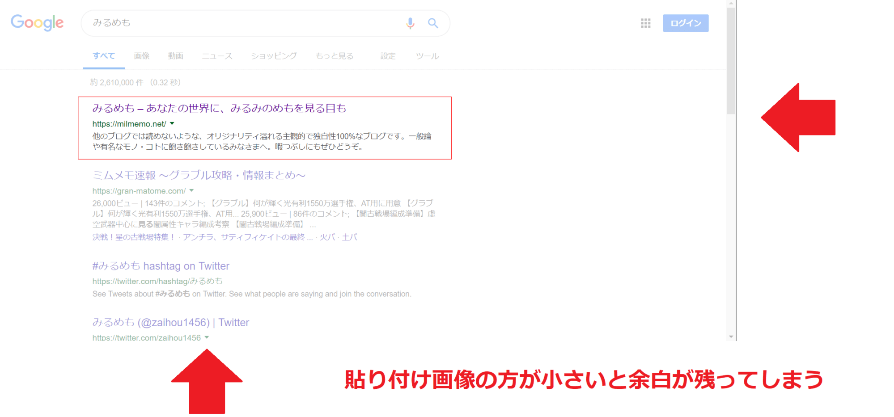This screenshot has width=894, height=417.
Task: Switch to the 画像 tab
Action: pyautogui.click(x=142, y=56)
